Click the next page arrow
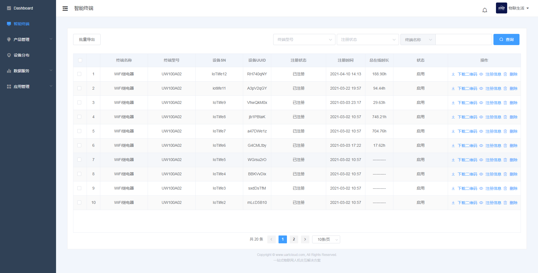 click(305, 239)
